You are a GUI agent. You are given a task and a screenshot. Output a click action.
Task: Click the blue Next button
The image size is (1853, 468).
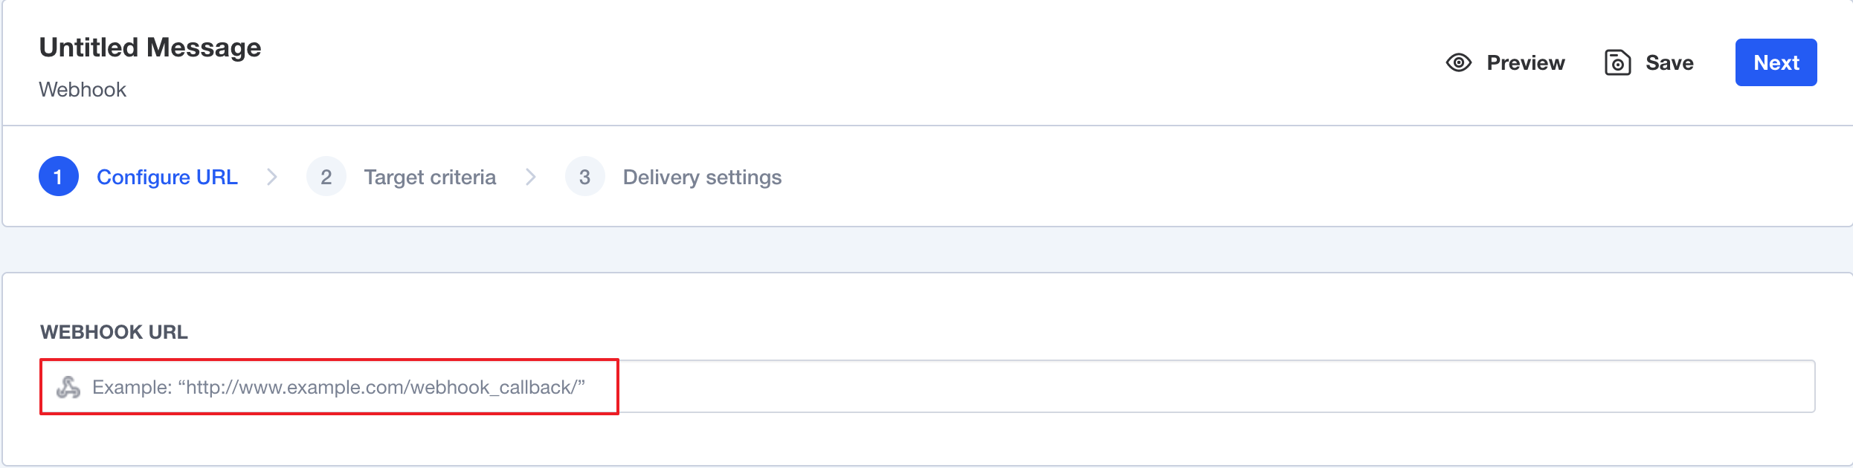[x=1776, y=62]
